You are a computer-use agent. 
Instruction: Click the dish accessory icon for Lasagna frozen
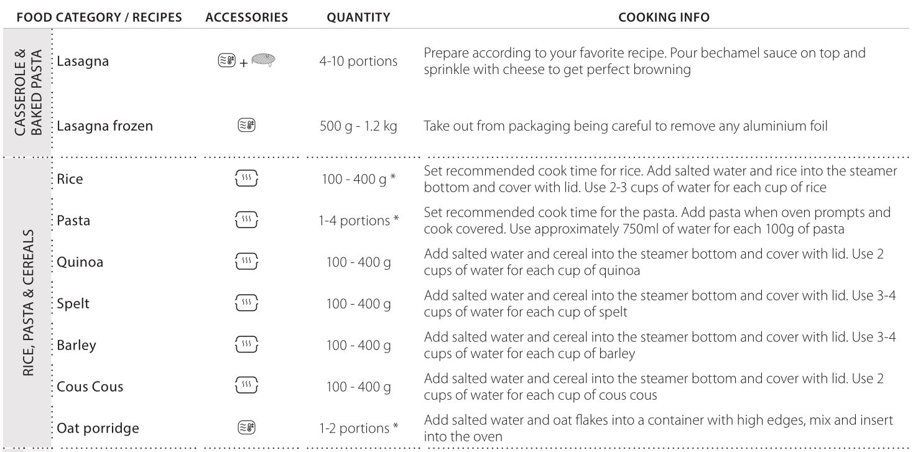pyautogui.click(x=247, y=127)
